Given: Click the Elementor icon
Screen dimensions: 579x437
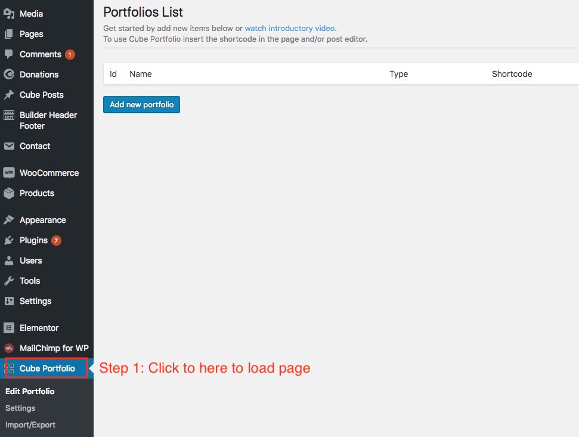Looking at the screenshot, I should [9, 328].
